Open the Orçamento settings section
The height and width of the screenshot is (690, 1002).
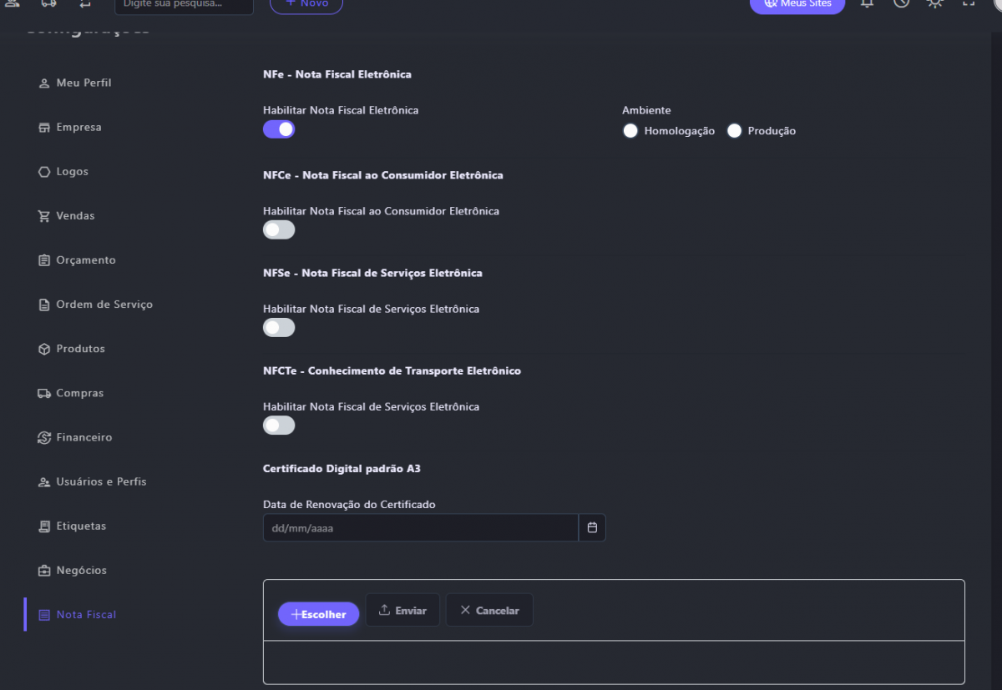85,260
